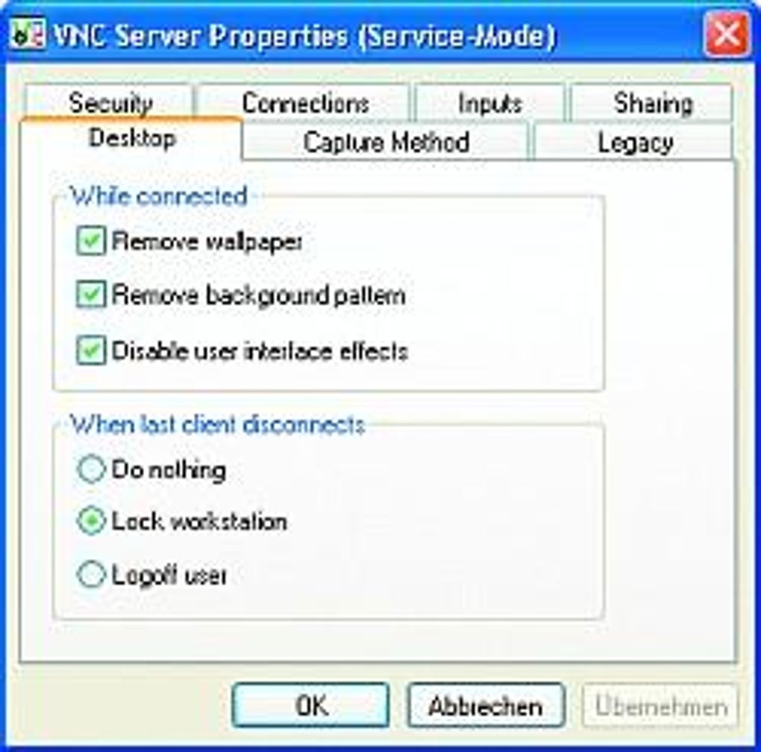Image resolution: width=761 pixels, height=752 pixels.
Task: Select the Do nothing radio option
Action: [91, 469]
